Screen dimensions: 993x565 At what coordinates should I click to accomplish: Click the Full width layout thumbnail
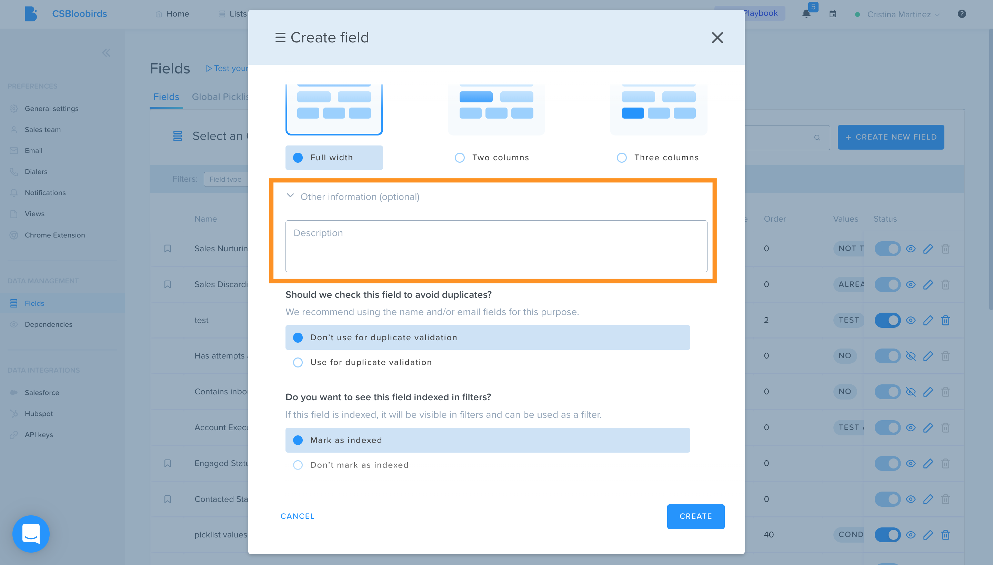pos(334,109)
